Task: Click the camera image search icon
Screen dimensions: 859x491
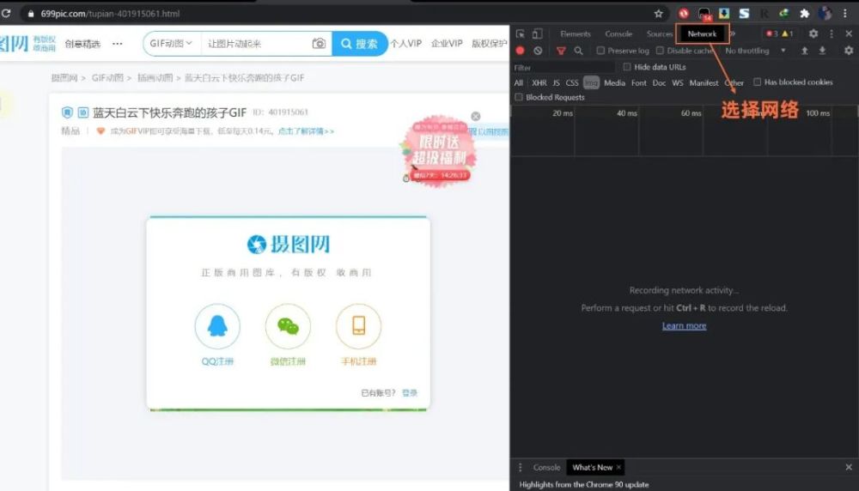Action: (x=319, y=43)
